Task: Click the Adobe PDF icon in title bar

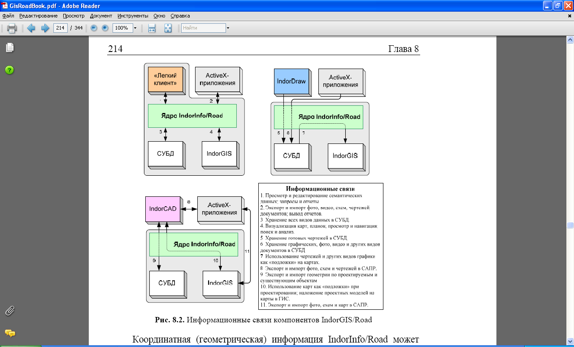Action: 5,6
